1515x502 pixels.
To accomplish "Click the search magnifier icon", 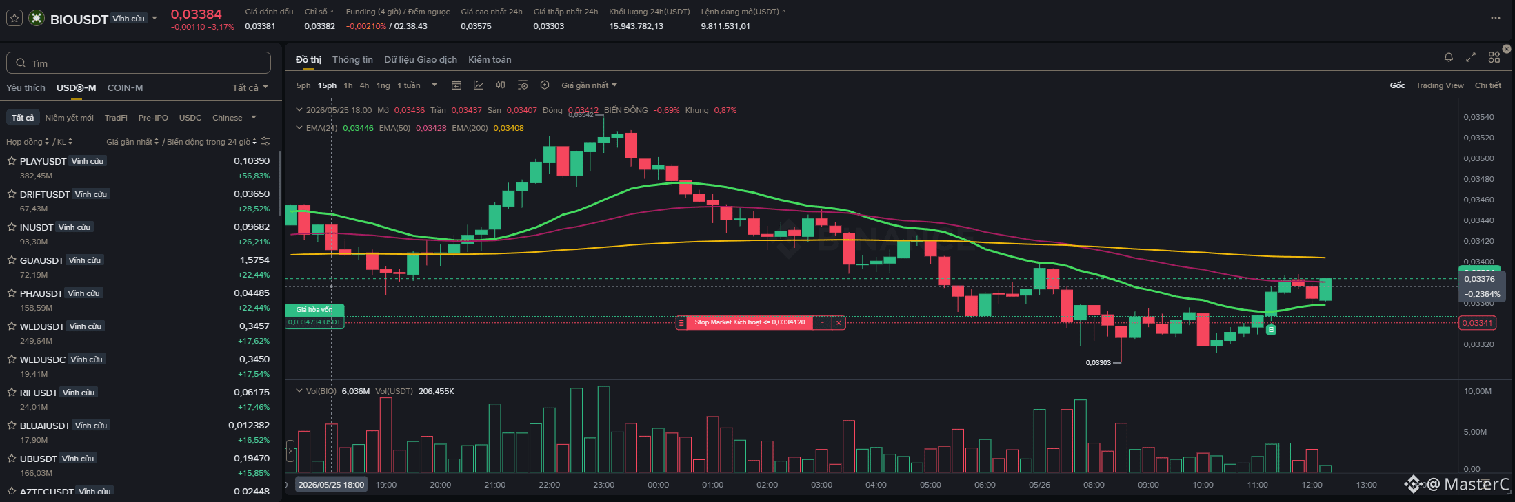I will [21, 63].
